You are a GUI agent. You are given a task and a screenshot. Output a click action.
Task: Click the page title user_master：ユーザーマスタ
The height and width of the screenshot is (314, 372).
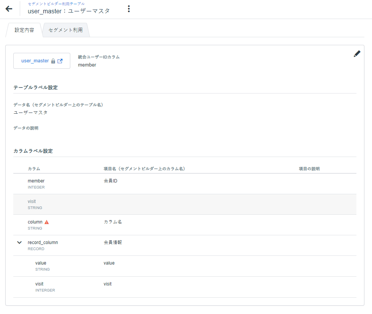click(x=69, y=11)
